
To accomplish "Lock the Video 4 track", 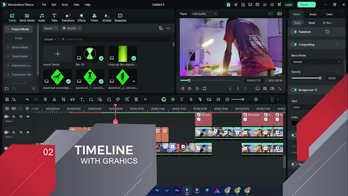I will pos(14,116).
